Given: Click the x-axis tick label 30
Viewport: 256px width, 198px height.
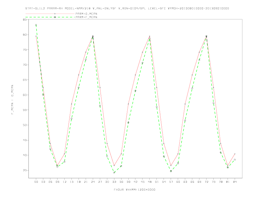Looking at the screenshot, I should pyautogui.click(x=107, y=182).
